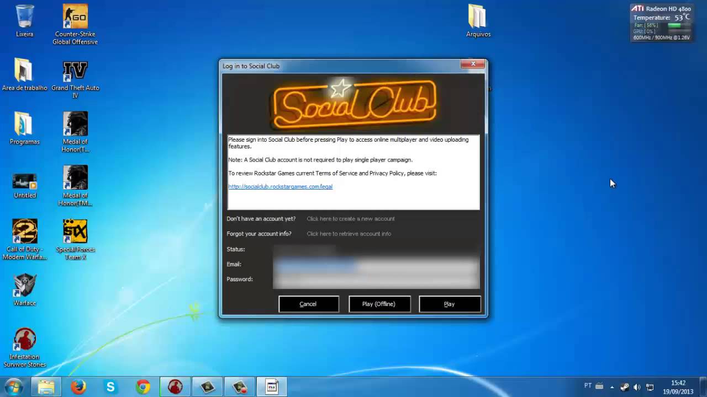Click the on-screen keyboard tray icon
Image resolution: width=707 pixels, height=397 pixels.
(x=599, y=387)
